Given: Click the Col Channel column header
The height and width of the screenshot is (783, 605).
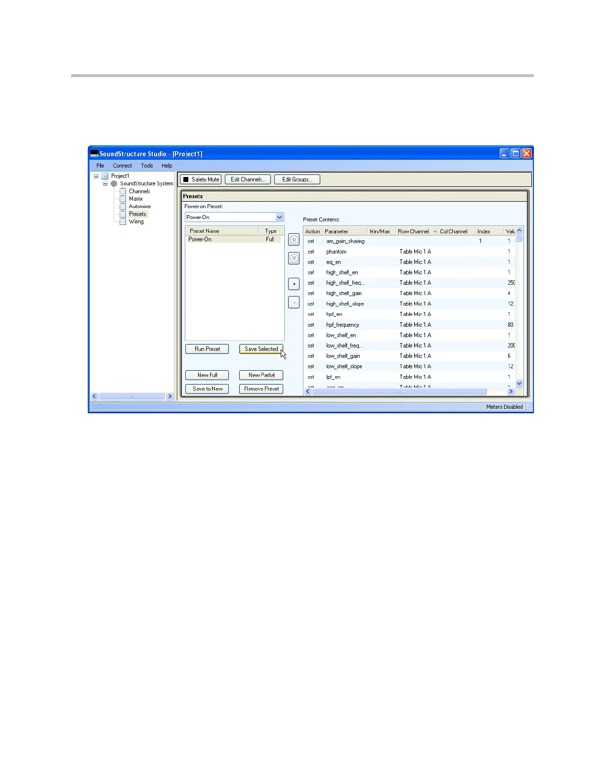Looking at the screenshot, I should point(456,231).
